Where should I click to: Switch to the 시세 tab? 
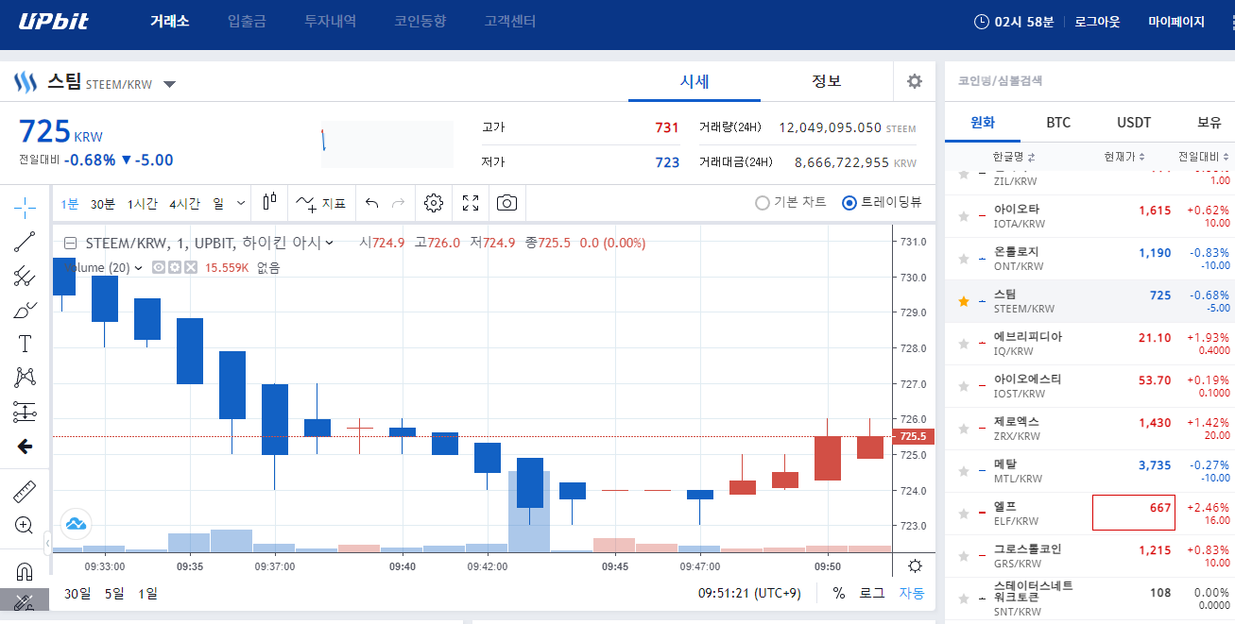point(695,81)
